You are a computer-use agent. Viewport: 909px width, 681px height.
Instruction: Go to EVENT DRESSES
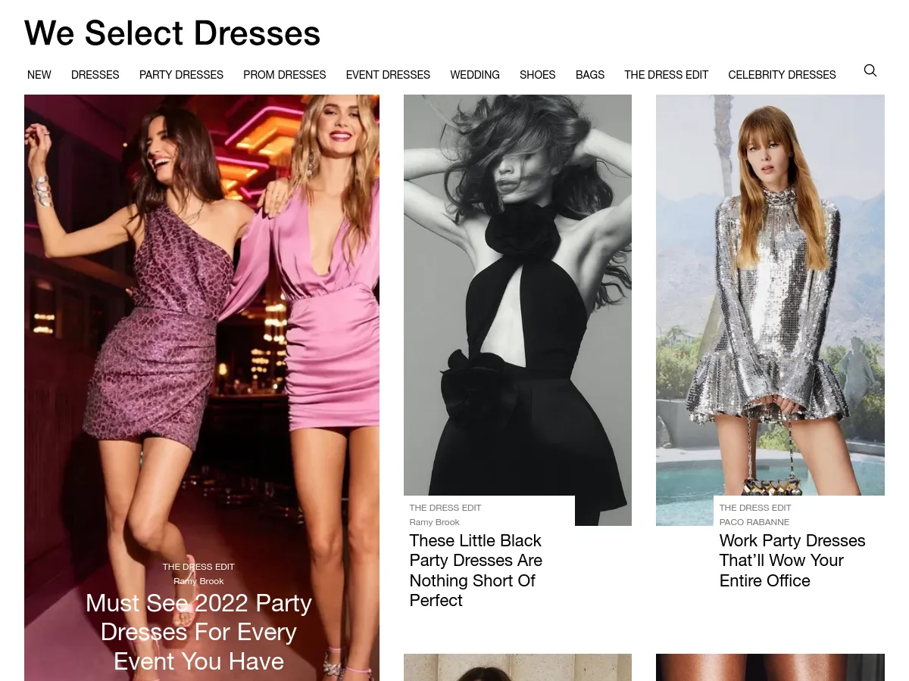[387, 75]
